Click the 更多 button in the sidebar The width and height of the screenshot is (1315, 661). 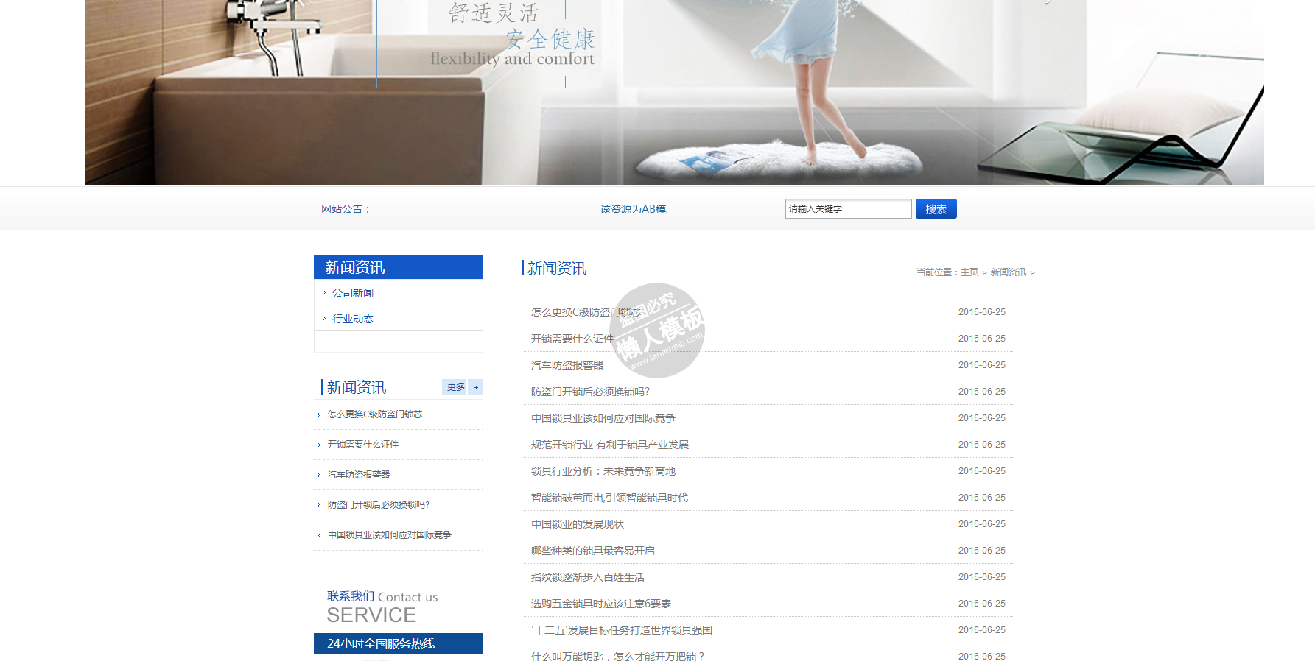point(455,387)
